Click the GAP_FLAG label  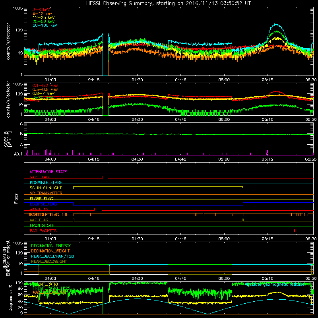click(39, 177)
